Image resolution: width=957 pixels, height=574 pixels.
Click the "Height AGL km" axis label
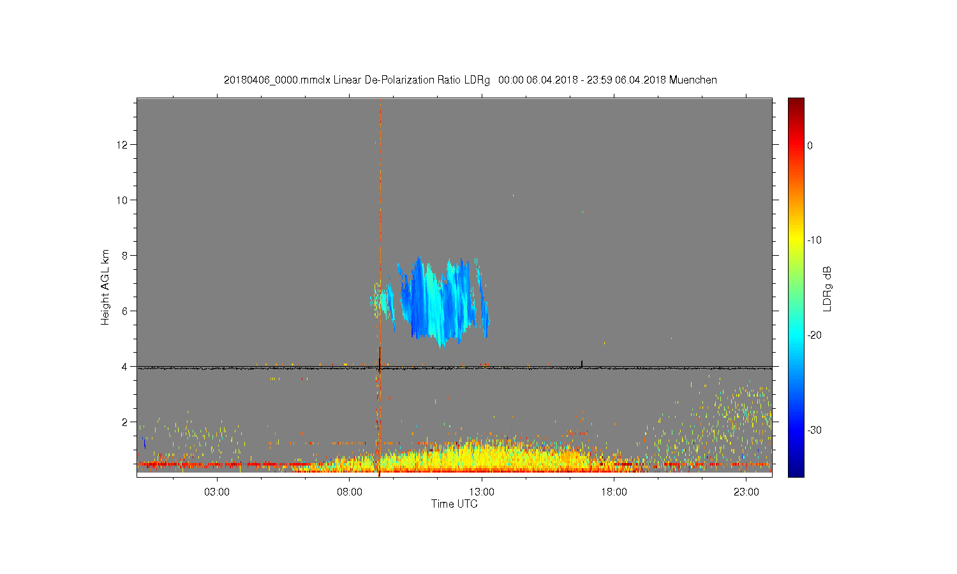coord(105,287)
